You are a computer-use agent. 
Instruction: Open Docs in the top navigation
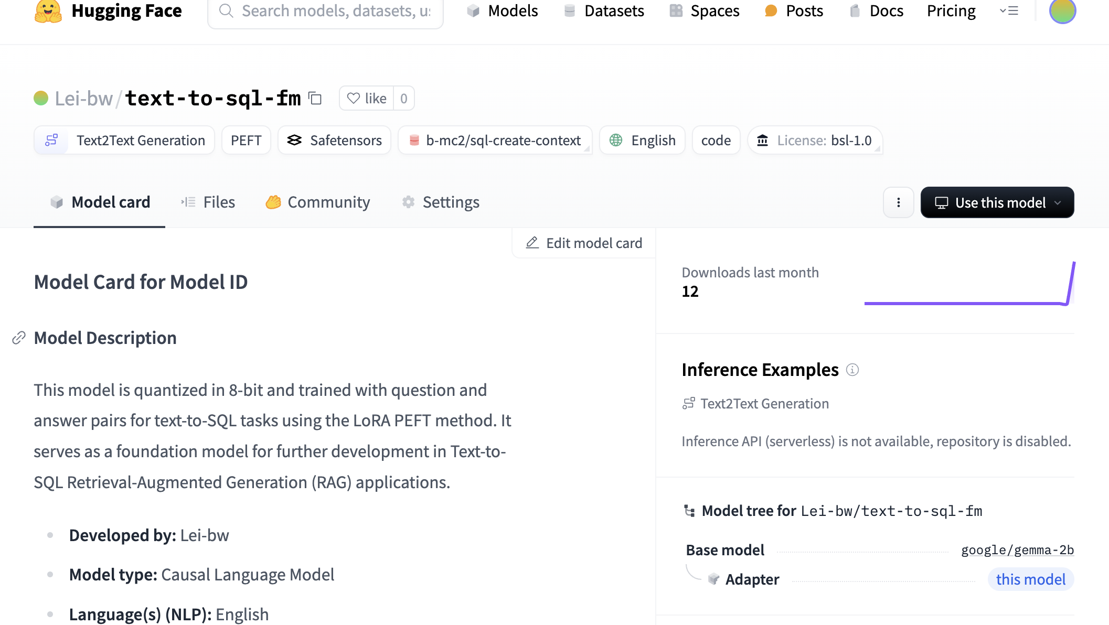pyautogui.click(x=876, y=10)
